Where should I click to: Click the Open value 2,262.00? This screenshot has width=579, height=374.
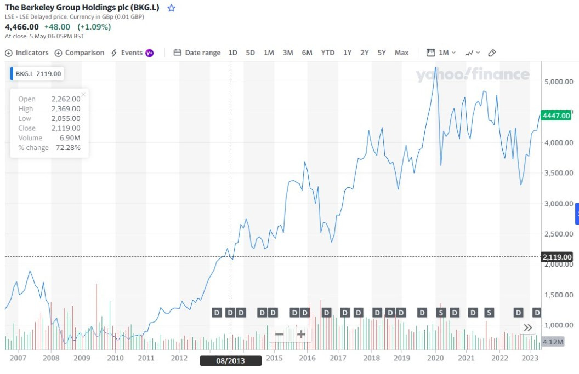pos(66,99)
